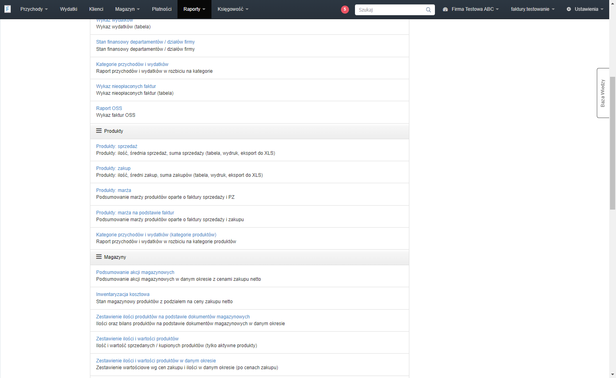Viewport: 616px width, 378px height.
Task: Open Kategorie przychodów i wydatków (kategorie produktów)
Action: click(x=156, y=235)
